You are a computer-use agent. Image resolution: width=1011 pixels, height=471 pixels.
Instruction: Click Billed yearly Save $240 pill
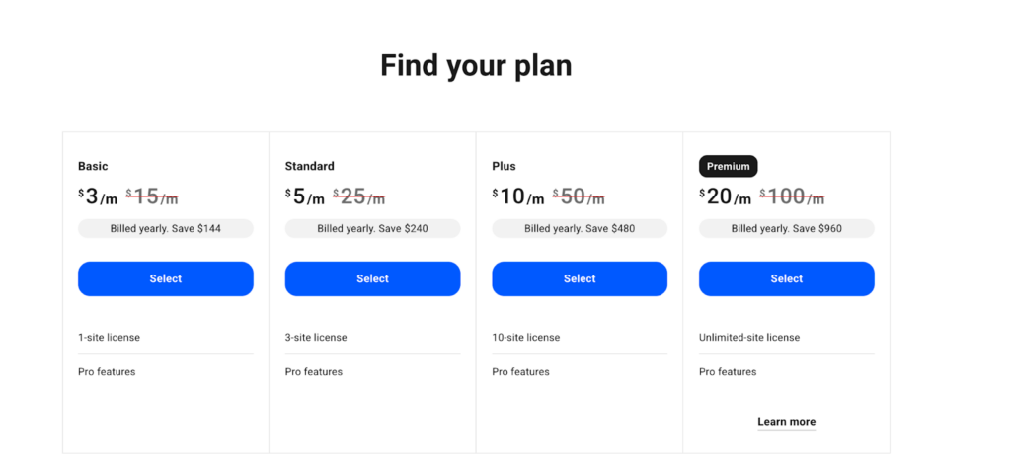[372, 228]
